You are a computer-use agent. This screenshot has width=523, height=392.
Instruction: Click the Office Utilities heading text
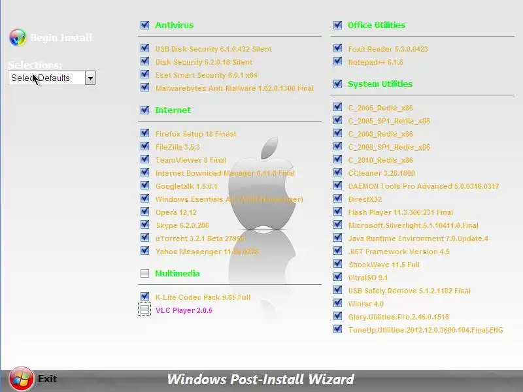(377, 25)
